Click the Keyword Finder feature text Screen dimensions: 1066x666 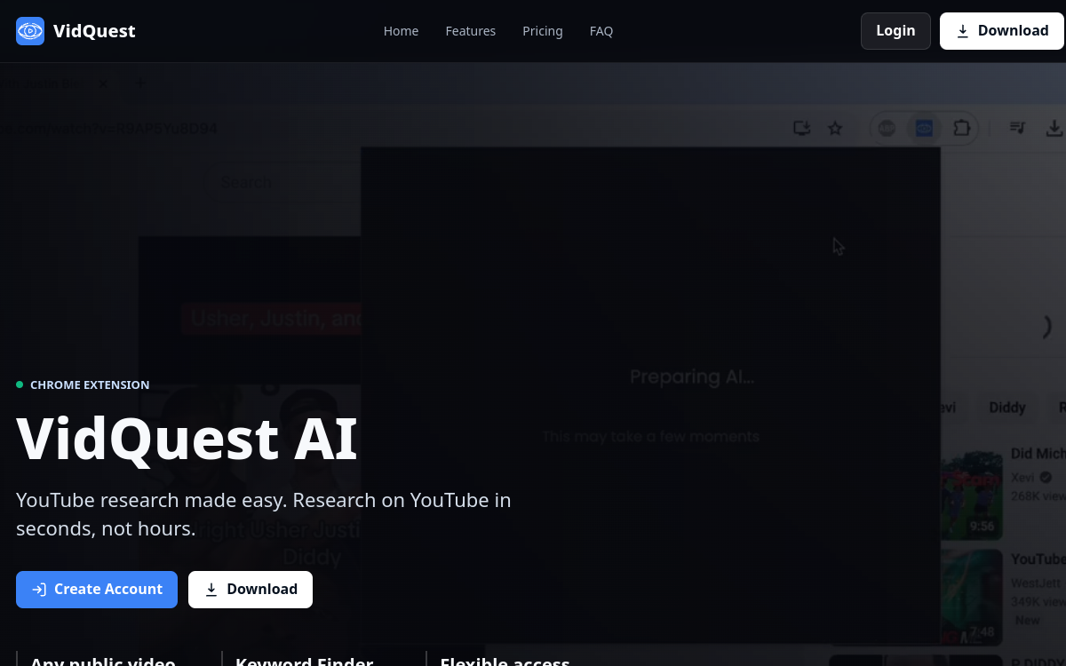tap(305, 662)
